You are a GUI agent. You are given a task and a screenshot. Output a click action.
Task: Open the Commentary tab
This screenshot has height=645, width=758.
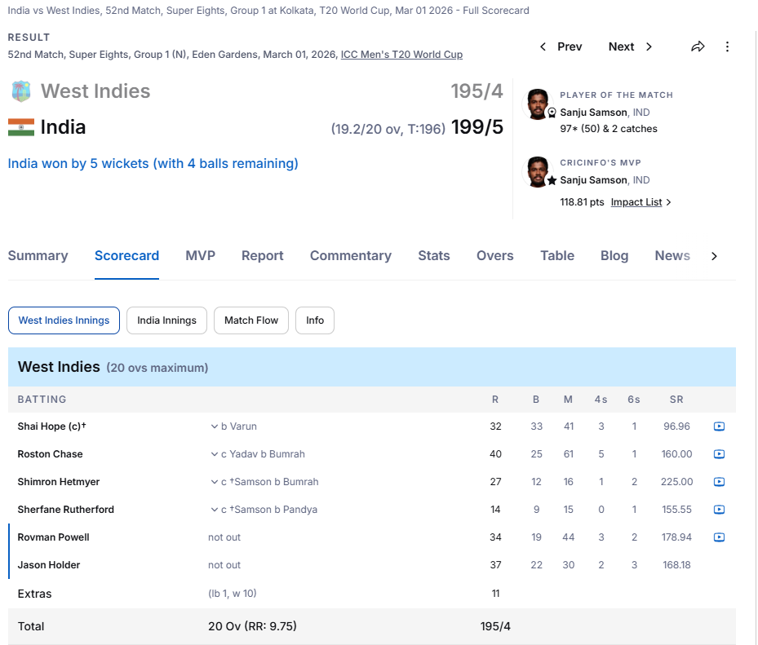[350, 256]
